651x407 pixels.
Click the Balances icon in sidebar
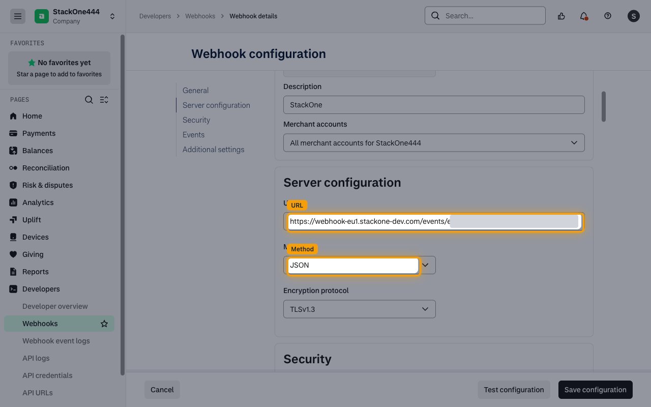[x=13, y=151]
